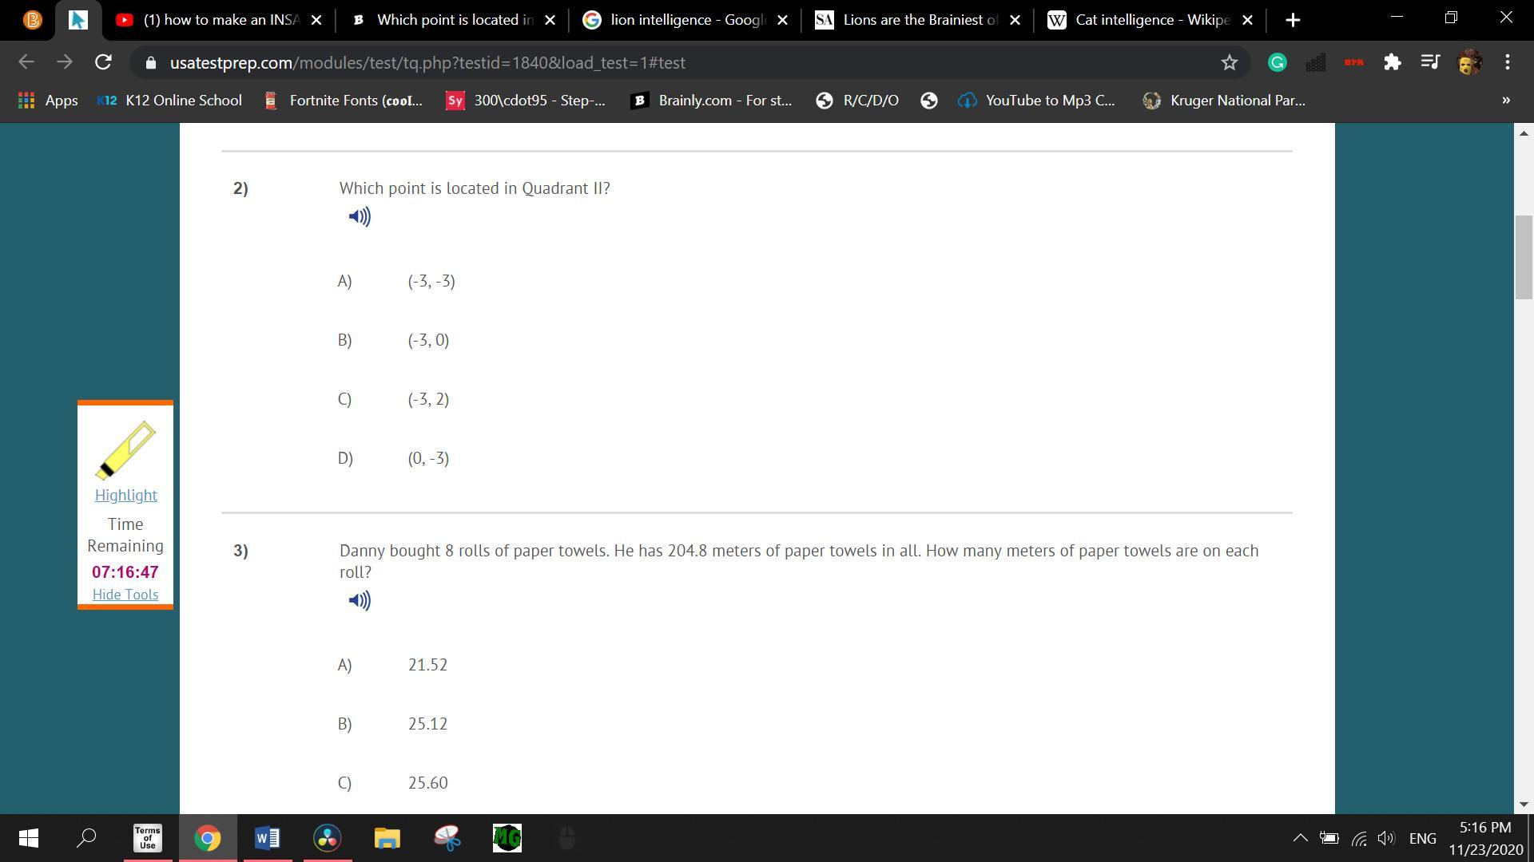Select answer C) (-3, 2)
This screenshot has width=1534, height=862.
427,399
